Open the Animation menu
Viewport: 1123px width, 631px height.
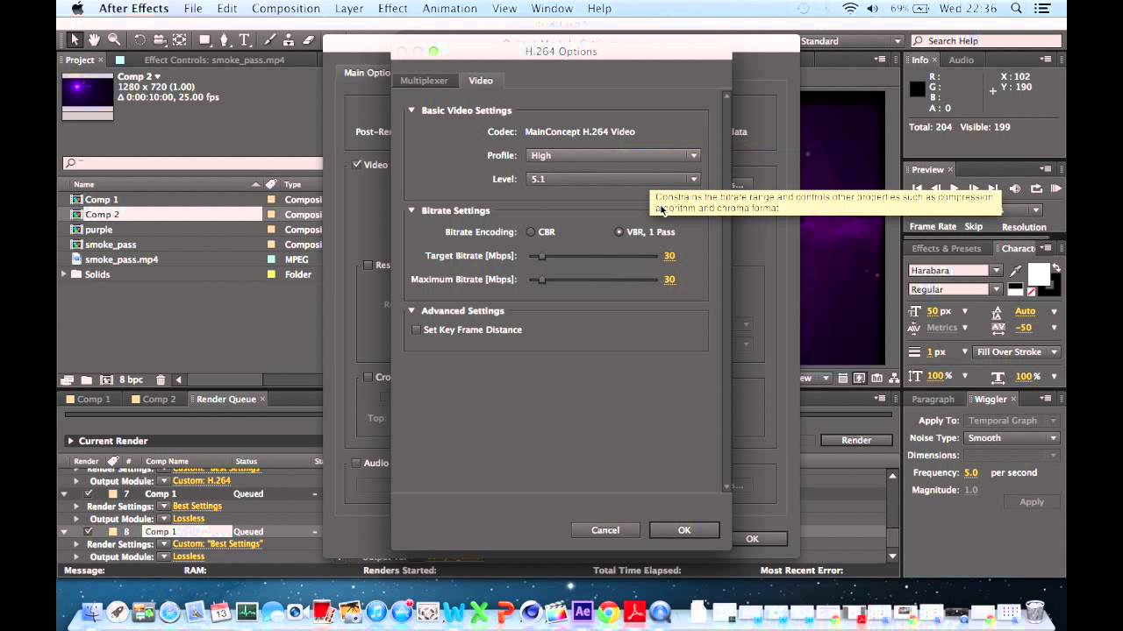448,9
